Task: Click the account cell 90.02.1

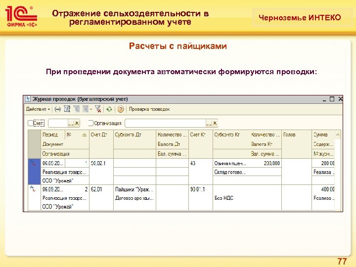Action: pyautogui.click(x=101, y=163)
